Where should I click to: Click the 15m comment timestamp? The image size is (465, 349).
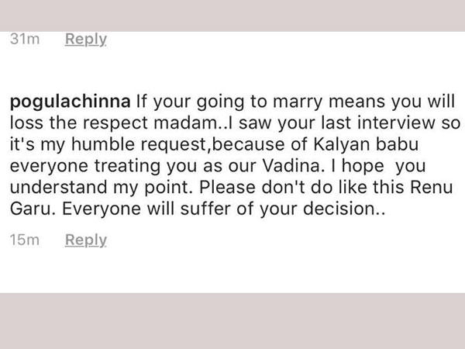coord(25,240)
